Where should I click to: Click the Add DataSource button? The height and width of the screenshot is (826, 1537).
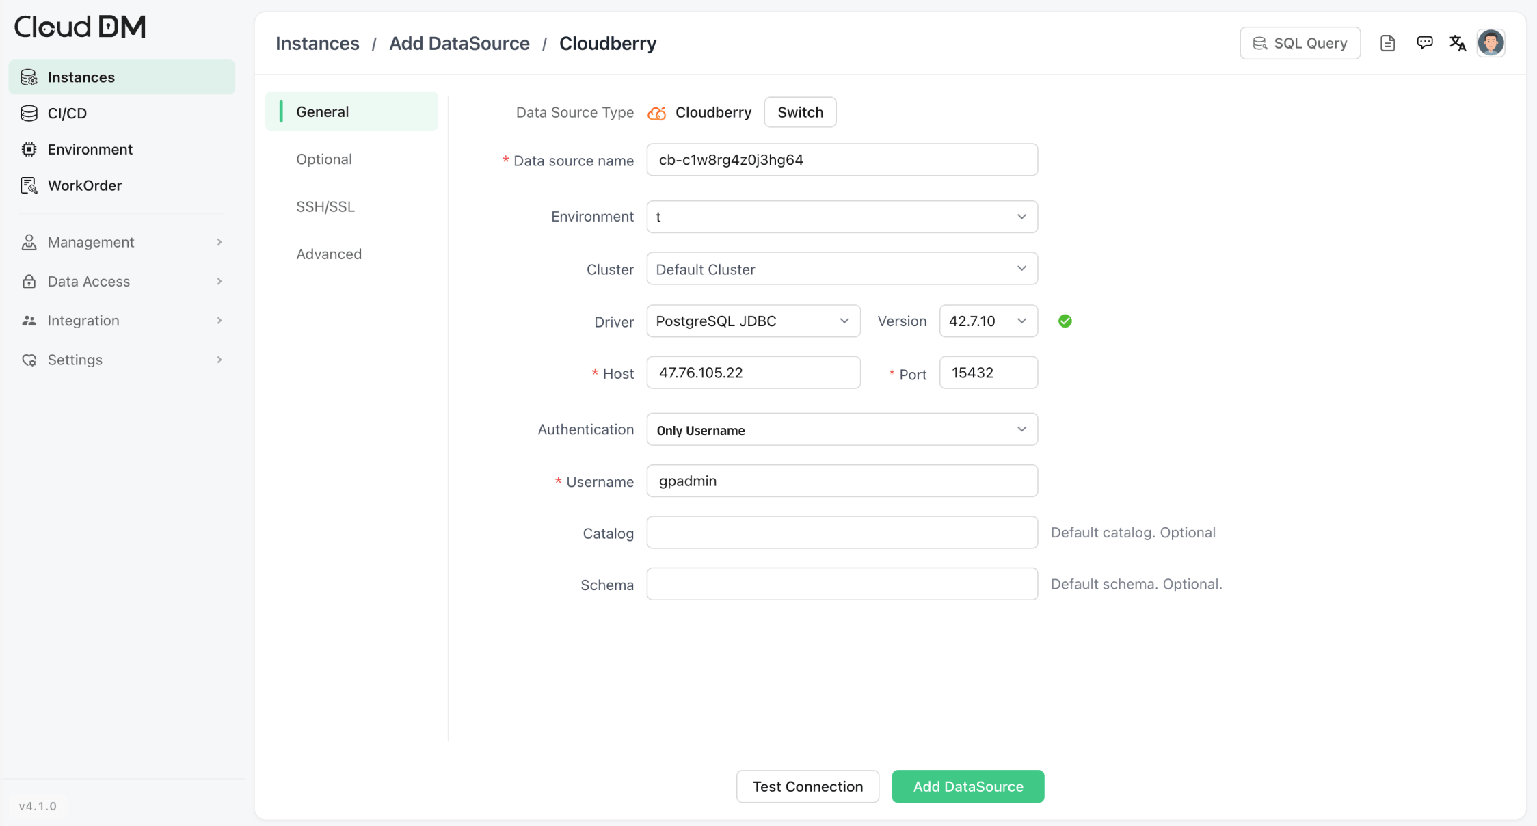click(968, 786)
